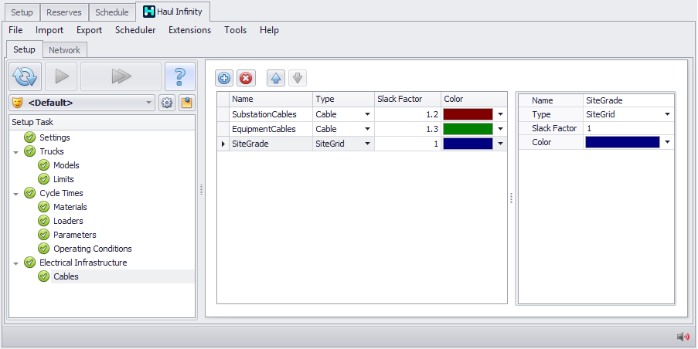This screenshot has width=698, height=349.
Task: Click the navy SiteGrade color swatch in table
Action: click(468, 144)
